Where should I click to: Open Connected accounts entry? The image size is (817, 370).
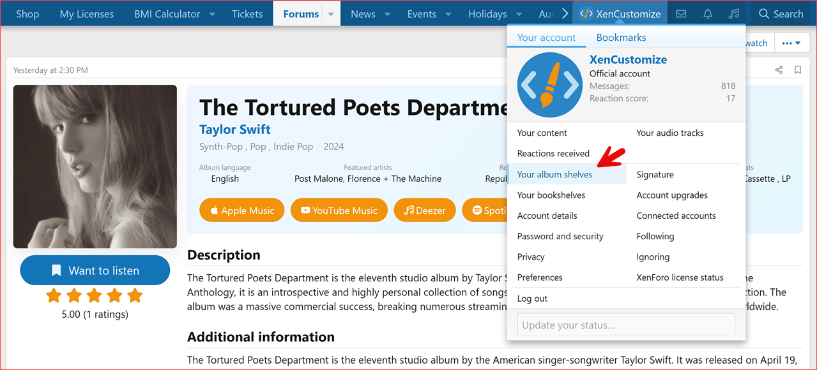676,216
